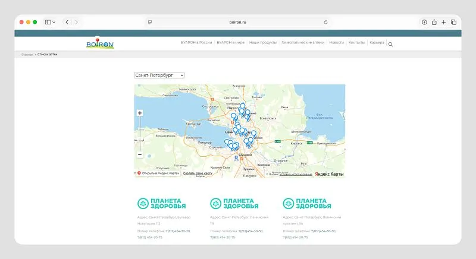Click the Главная breadcrumb link
Screen dimensions: 476x259
[27, 55]
